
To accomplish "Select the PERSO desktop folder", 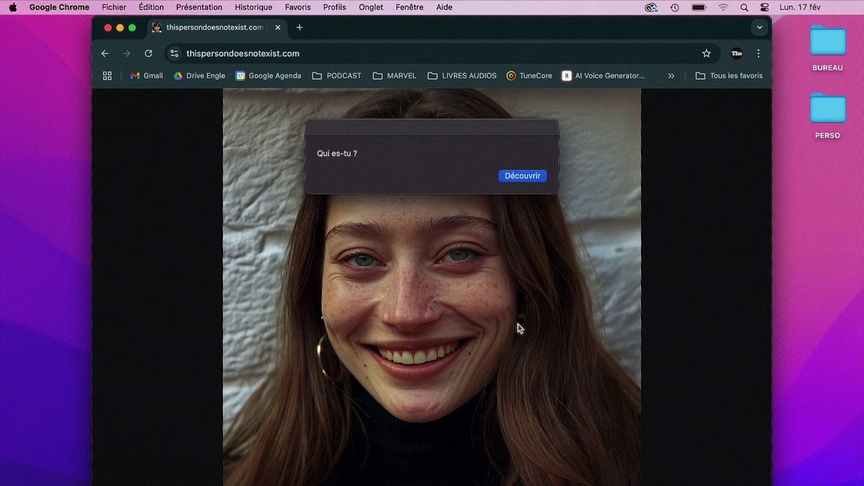I will (x=828, y=117).
